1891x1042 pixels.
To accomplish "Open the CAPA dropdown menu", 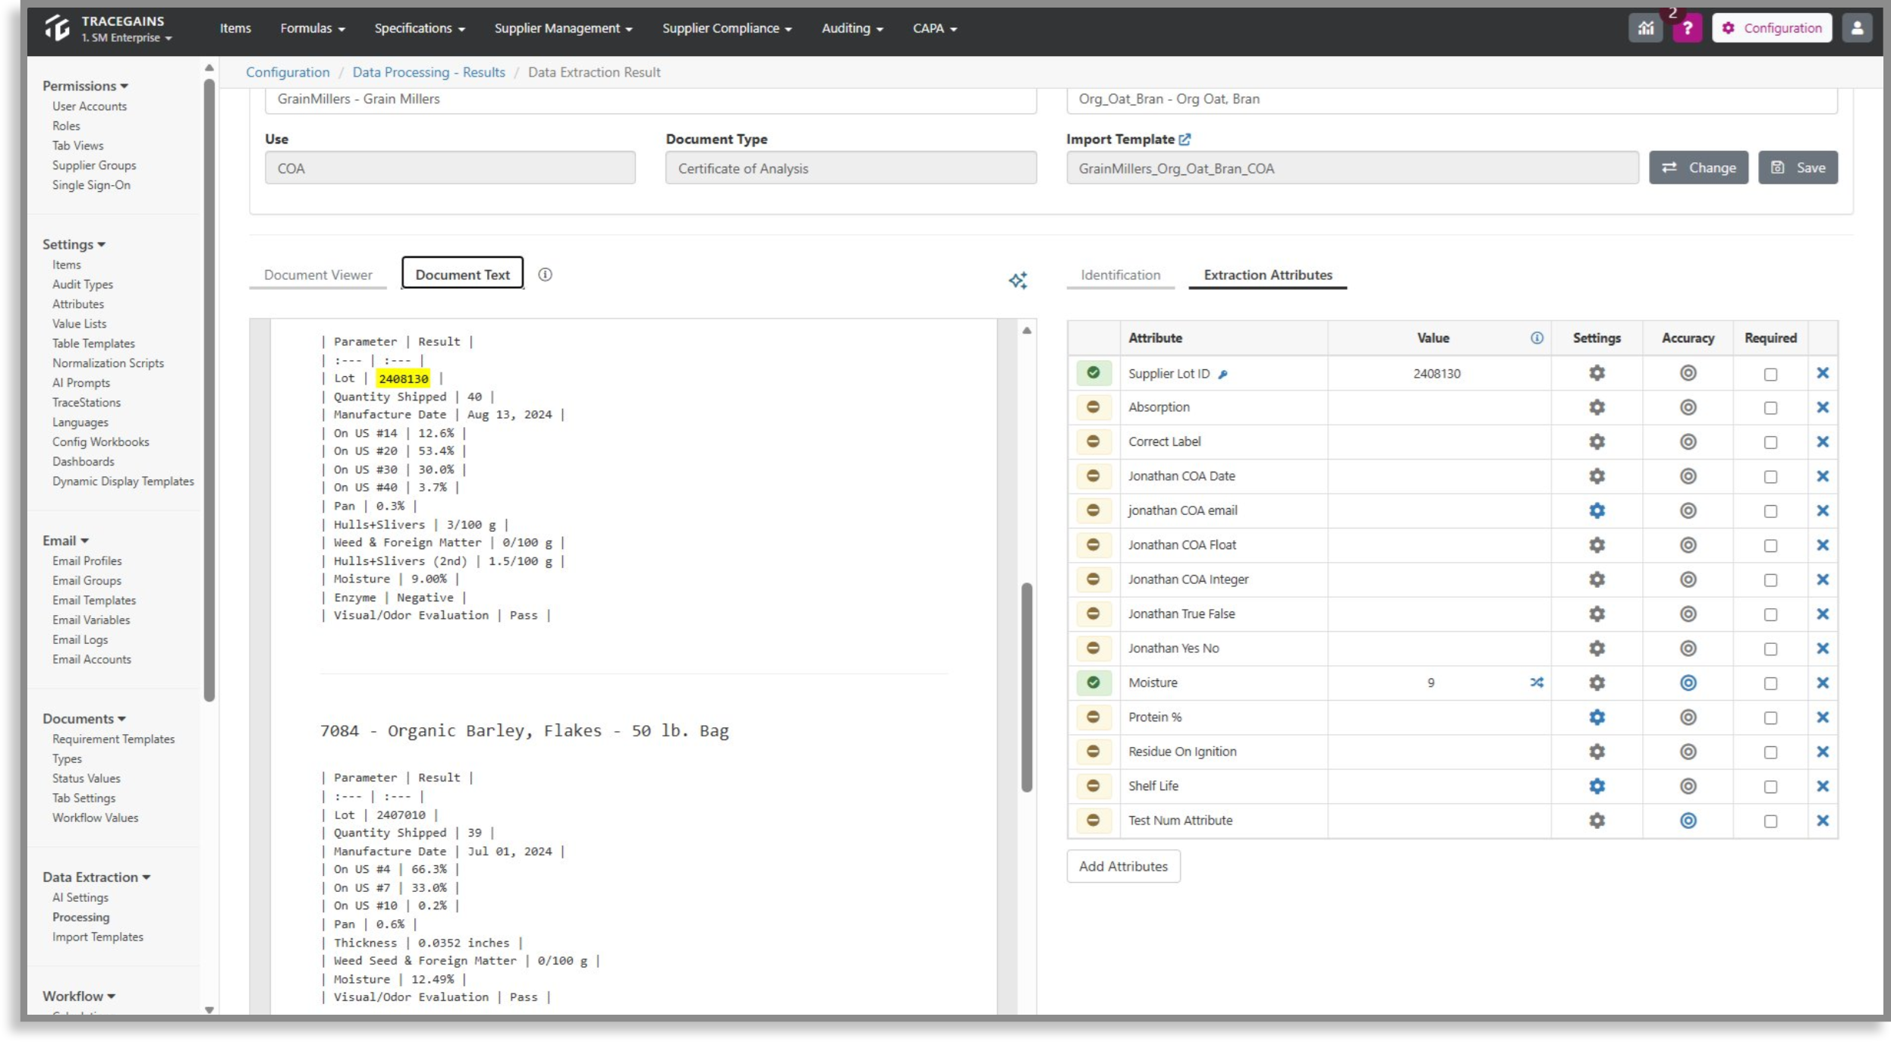I will 935,28.
